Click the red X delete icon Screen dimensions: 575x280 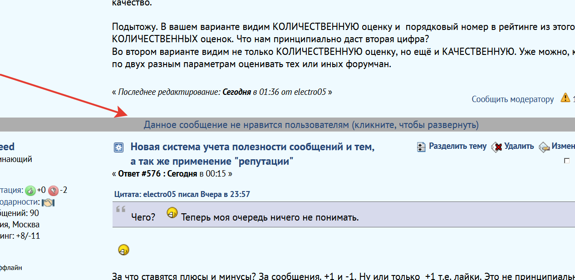click(497, 147)
